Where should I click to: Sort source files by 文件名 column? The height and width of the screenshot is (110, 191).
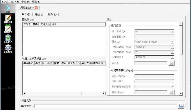[x=27, y=24]
